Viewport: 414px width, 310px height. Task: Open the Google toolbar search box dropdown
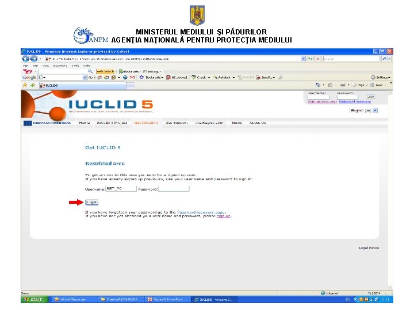point(85,77)
